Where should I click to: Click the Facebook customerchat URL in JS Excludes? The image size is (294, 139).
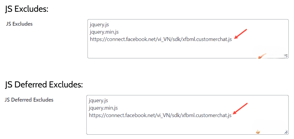(x=161, y=40)
